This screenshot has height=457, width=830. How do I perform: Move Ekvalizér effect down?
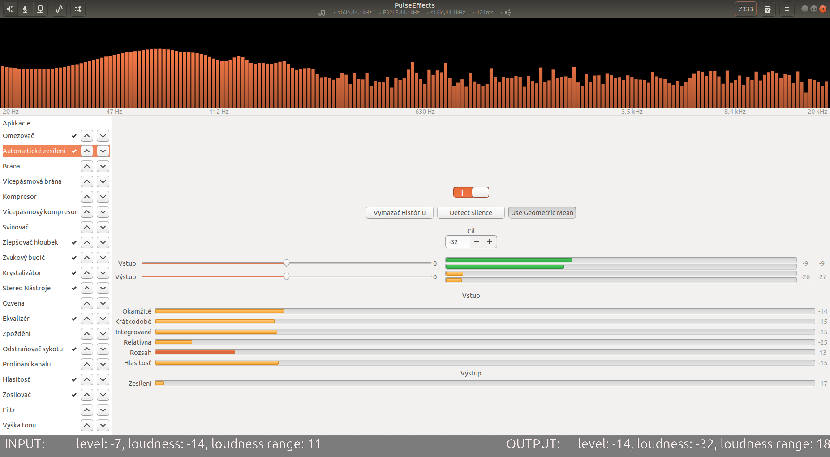(x=103, y=319)
